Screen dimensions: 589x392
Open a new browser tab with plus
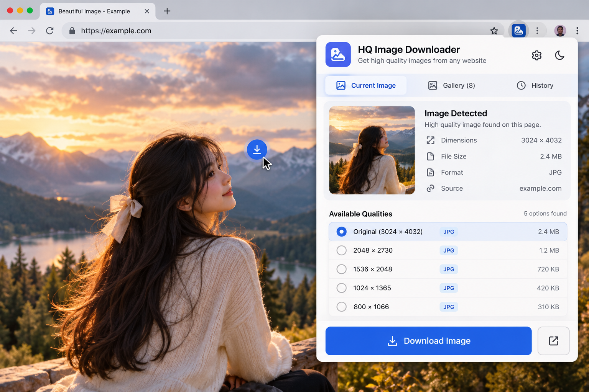pyautogui.click(x=167, y=11)
